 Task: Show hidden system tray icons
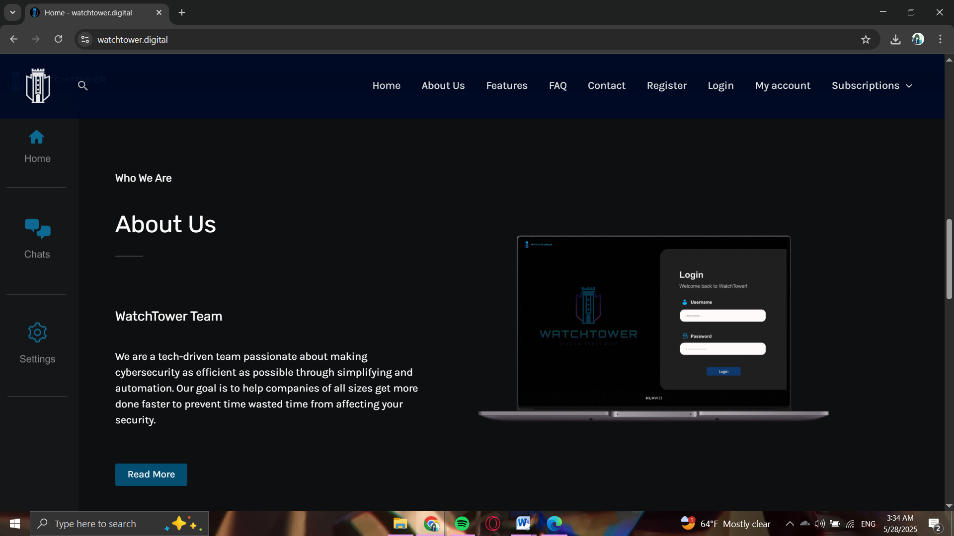coord(790,524)
